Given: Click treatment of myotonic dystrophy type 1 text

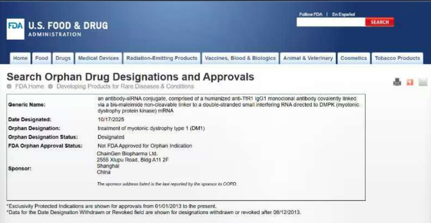Looking at the screenshot, I should [x=151, y=128].
